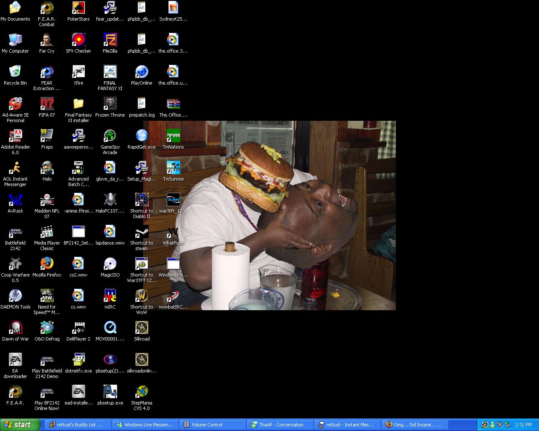
Task: Select the StepMania CVS 4.0 icon
Action: (141, 392)
